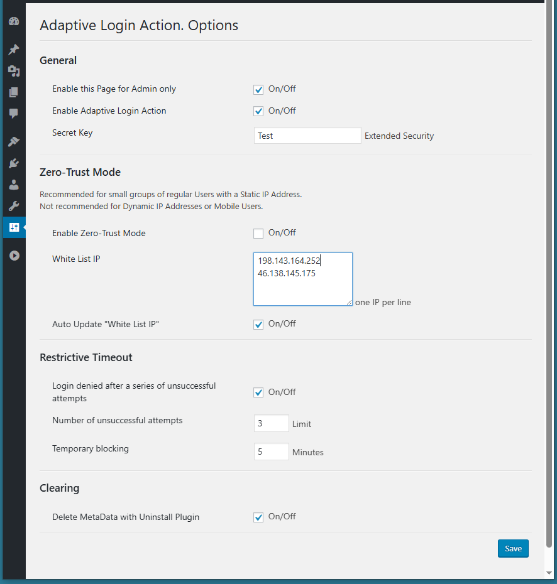The height and width of the screenshot is (584, 557).
Task: Open Users via the person icon
Action: 14,185
